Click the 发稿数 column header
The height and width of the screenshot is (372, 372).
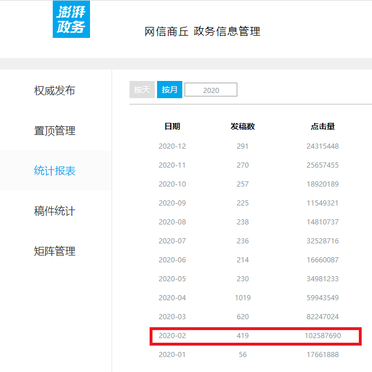click(242, 126)
